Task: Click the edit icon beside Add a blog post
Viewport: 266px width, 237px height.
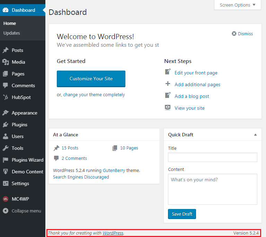Action: point(168,95)
